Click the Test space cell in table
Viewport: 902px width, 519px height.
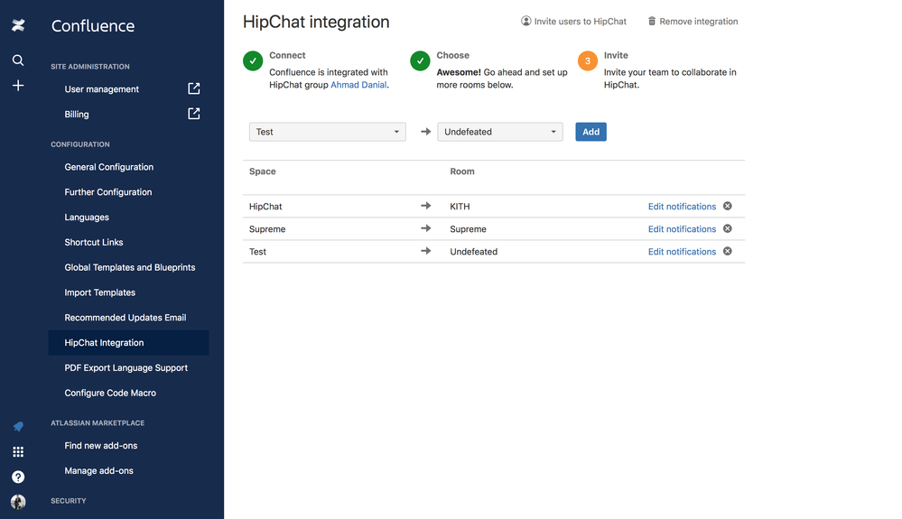[257, 252]
